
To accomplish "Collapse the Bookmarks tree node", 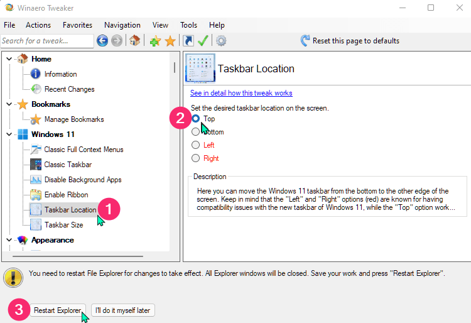I will pos(9,104).
